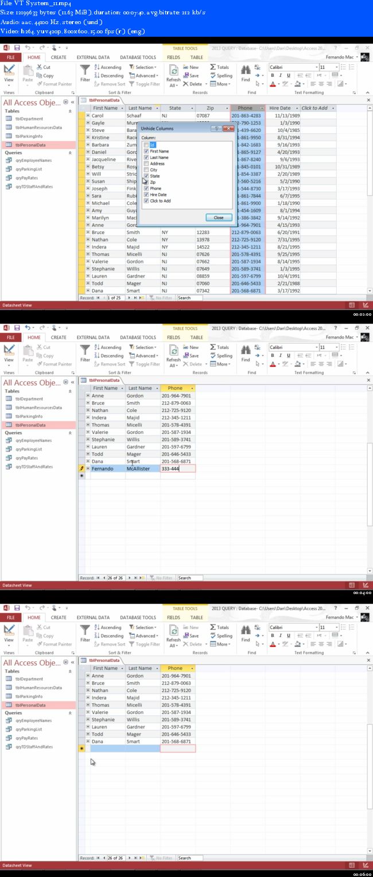This screenshot has width=373, height=877.
Task: Uncheck Phone in Unhide Columns
Action: click(146, 188)
